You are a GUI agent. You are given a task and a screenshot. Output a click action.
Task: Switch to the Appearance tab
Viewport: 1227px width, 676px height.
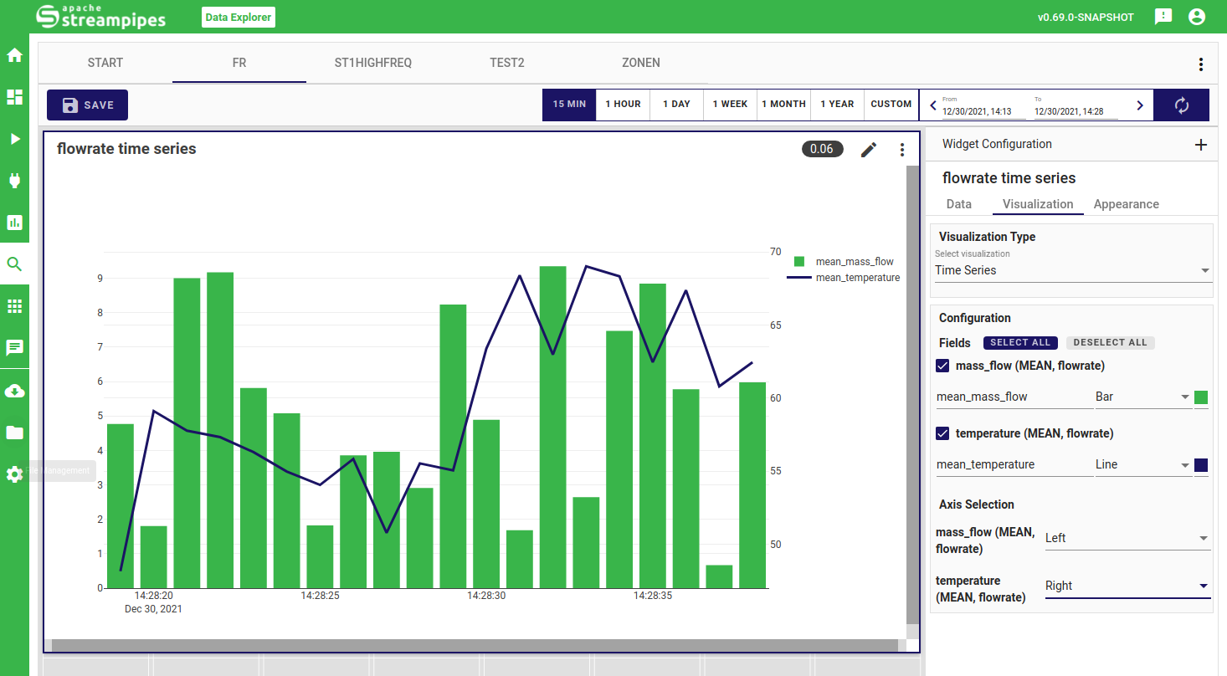1126,204
